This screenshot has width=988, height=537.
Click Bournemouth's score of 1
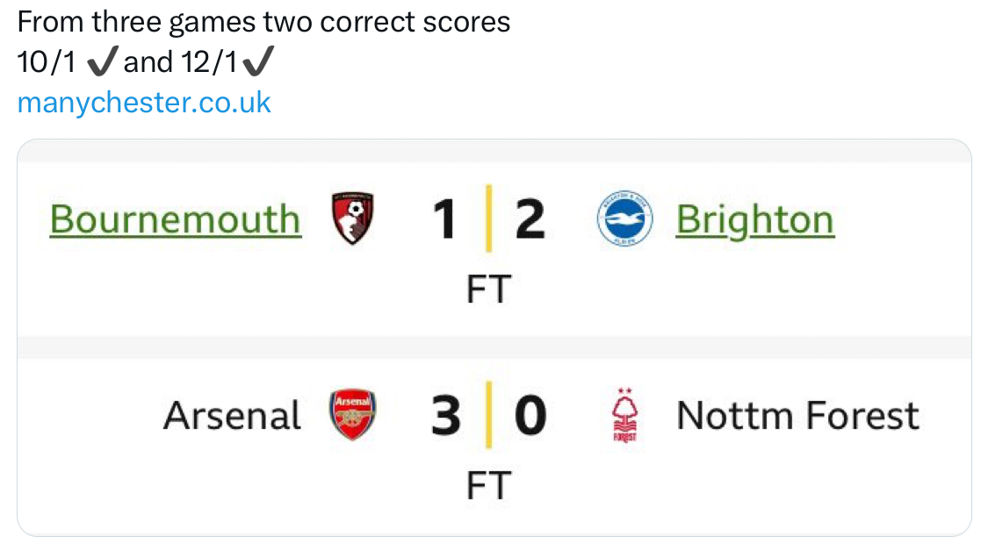445,219
